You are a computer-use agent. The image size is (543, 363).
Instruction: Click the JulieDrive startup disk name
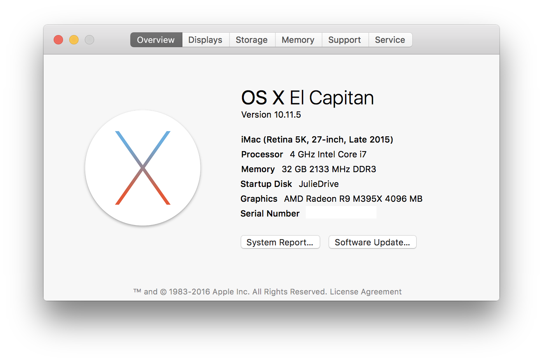pyautogui.click(x=319, y=184)
